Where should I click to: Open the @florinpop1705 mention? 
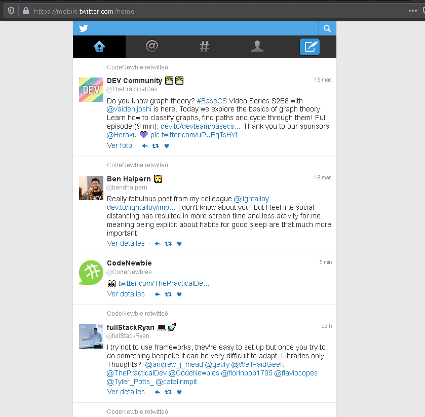(x=247, y=373)
